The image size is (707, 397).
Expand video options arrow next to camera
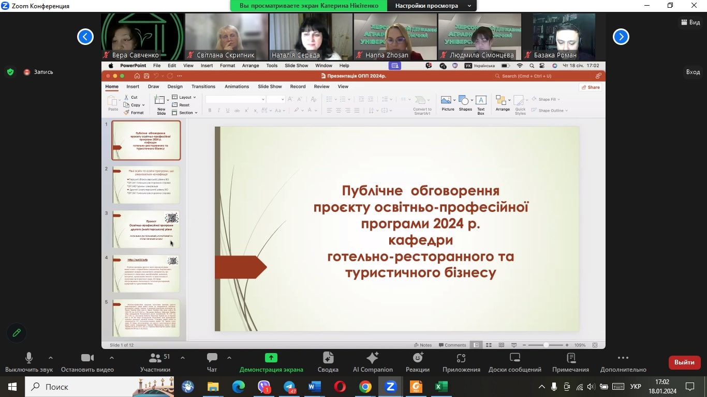[111, 357]
